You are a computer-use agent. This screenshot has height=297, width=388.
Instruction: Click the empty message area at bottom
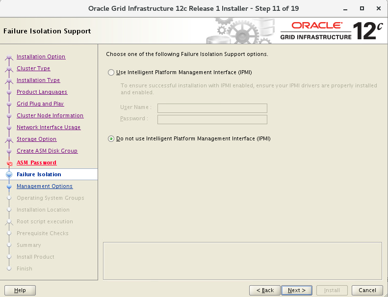242,261
